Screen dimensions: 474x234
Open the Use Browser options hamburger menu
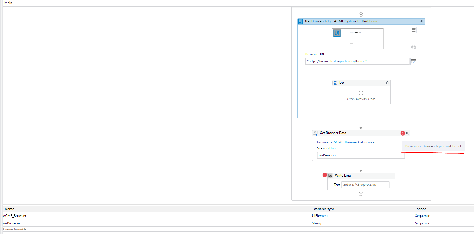click(413, 30)
